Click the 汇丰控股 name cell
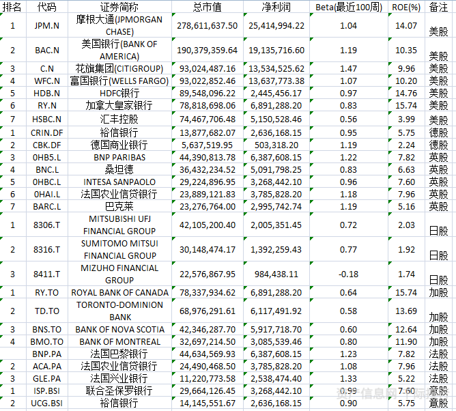Viewport: 456px width, 411px height. point(119,119)
